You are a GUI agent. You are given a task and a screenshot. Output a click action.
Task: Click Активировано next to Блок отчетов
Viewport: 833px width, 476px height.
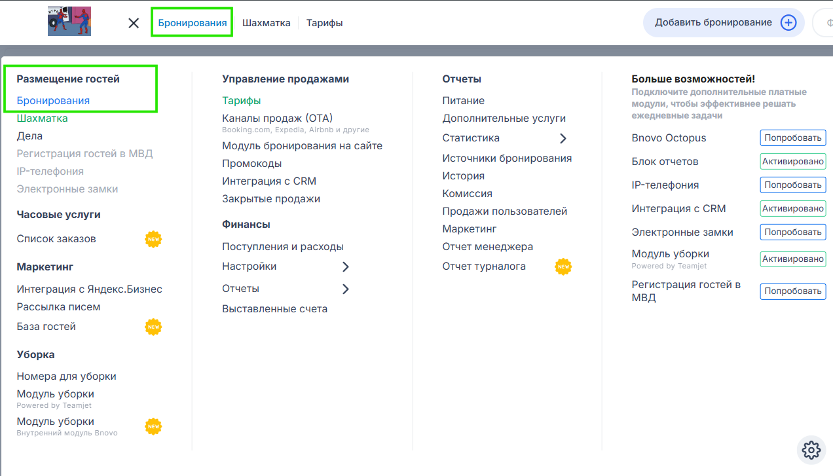tap(792, 162)
